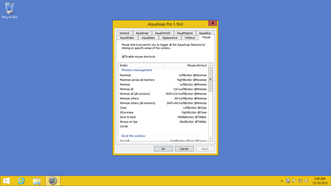Open the AquaStretch tab
331x186 pixels.
click(163, 33)
